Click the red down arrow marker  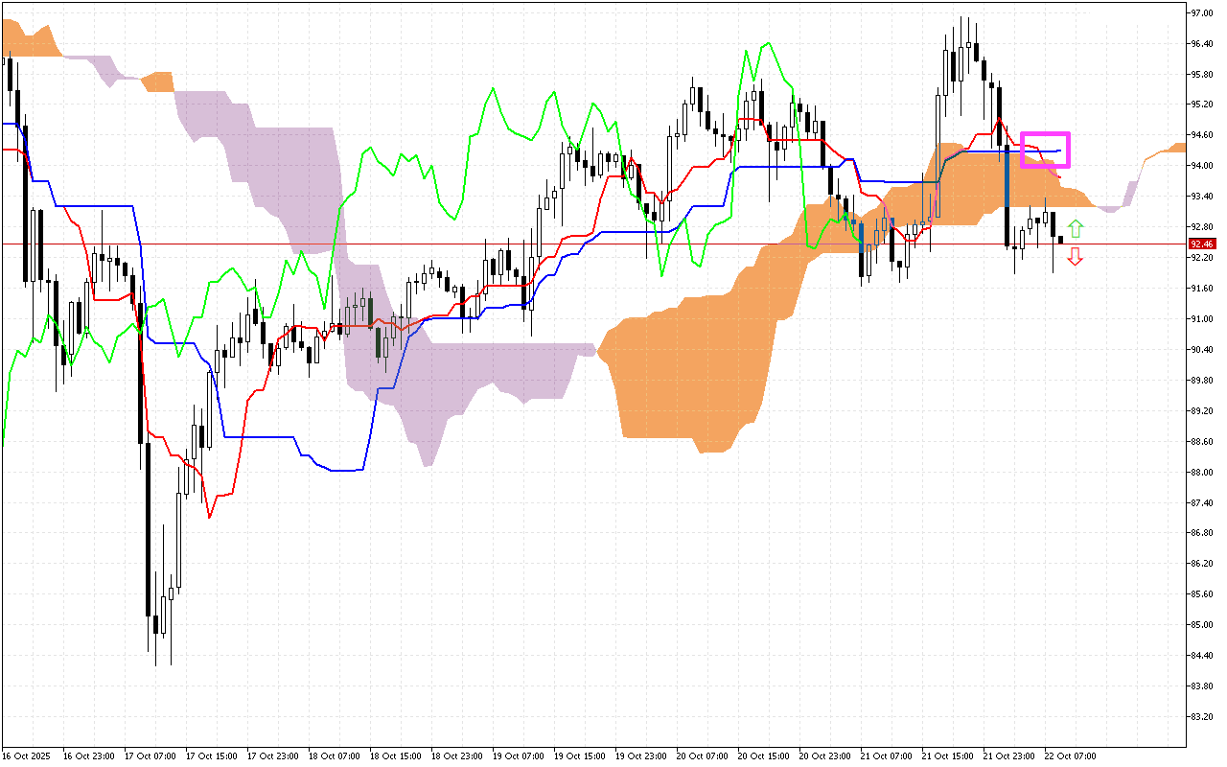point(1076,256)
